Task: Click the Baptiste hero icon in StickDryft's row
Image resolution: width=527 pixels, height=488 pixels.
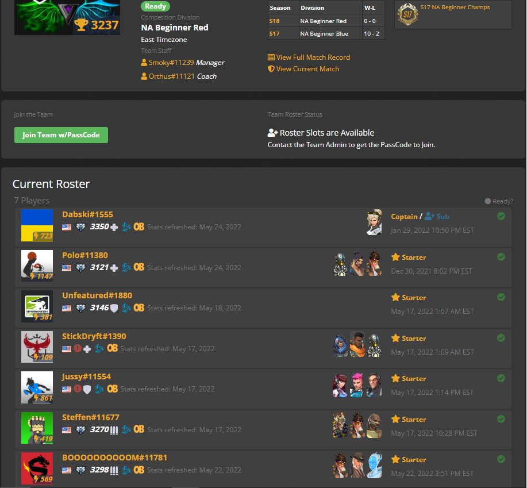Action: (x=357, y=344)
